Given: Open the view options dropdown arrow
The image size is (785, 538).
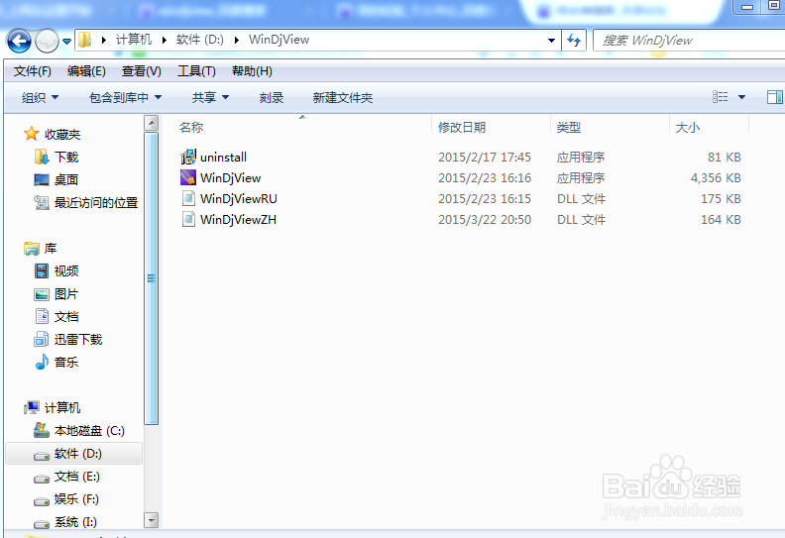Looking at the screenshot, I should click(x=742, y=97).
